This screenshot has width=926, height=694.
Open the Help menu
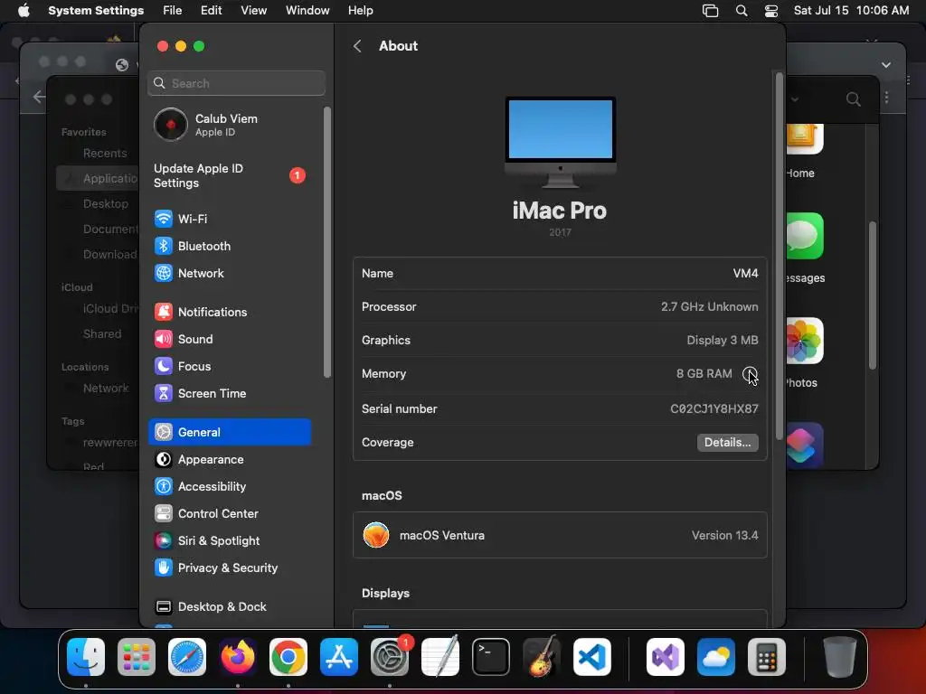coord(360,10)
